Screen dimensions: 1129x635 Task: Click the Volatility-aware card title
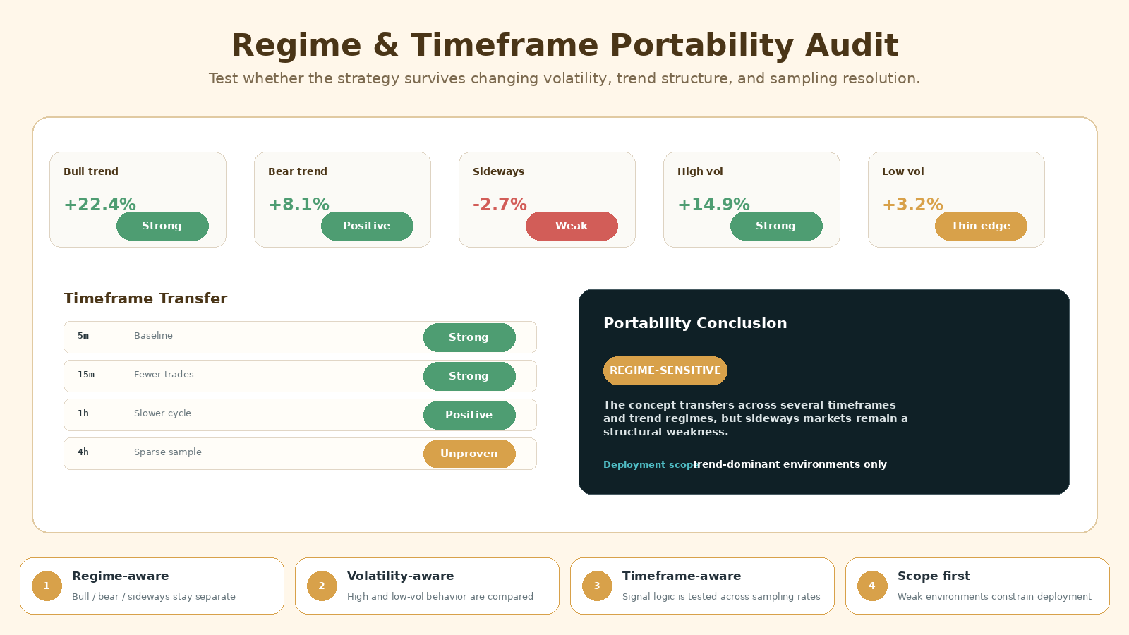(400, 576)
